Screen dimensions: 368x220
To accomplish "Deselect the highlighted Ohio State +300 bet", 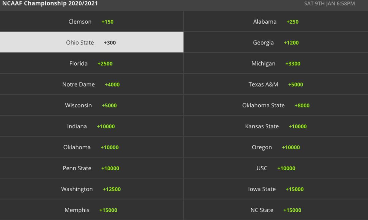I will point(91,42).
